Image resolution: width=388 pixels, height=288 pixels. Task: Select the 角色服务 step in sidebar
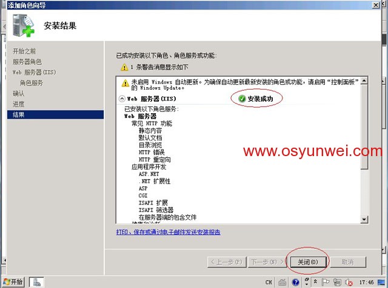(32, 83)
